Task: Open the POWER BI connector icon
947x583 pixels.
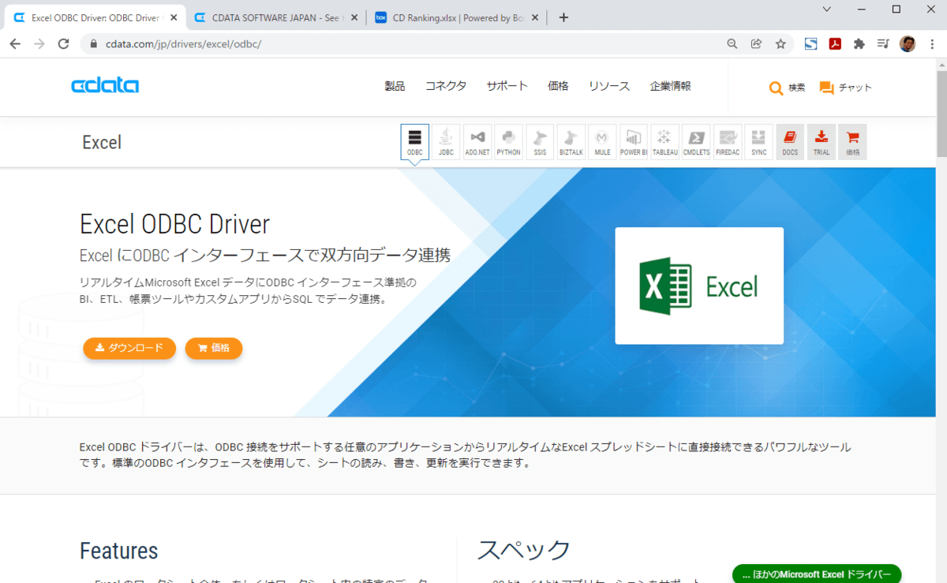Action: tap(633, 142)
